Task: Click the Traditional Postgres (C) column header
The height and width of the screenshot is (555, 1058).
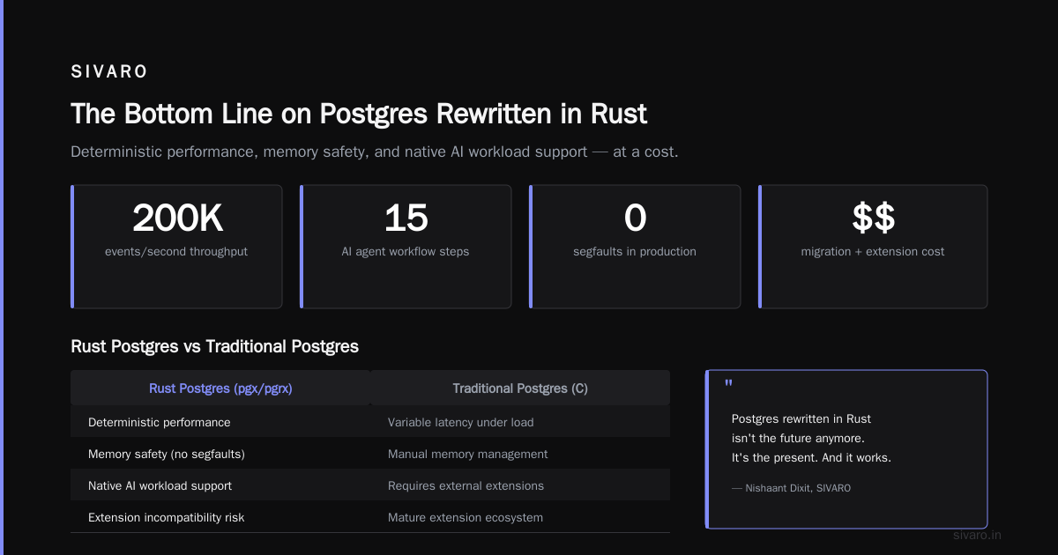Action: click(x=520, y=388)
